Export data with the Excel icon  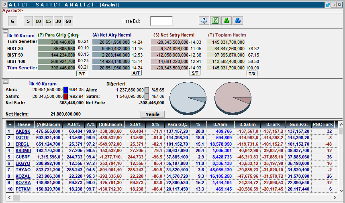pyautogui.click(x=215, y=21)
